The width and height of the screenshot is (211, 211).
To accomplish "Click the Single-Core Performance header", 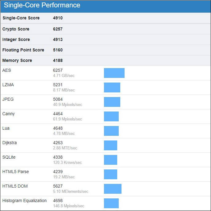I will point(42,5).
